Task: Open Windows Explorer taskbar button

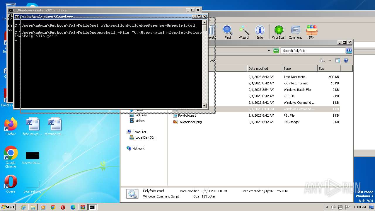Action: pos(33,207)
